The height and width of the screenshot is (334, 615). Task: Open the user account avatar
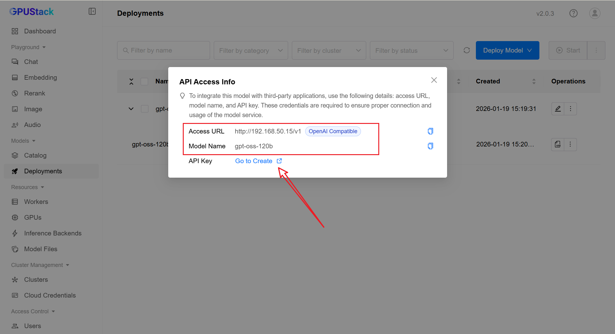(595, 13)
